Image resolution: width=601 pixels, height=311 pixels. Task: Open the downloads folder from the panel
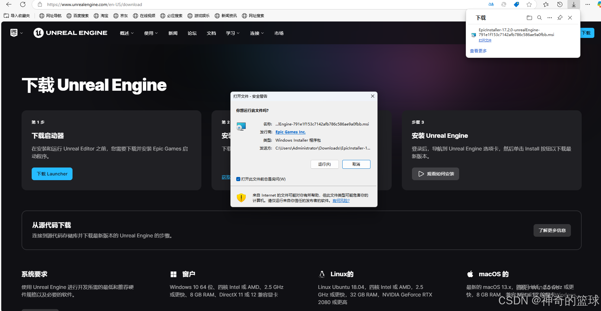pyautogui.click(x=529, y=18)
